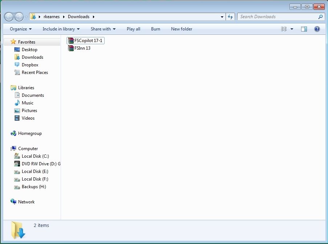Click the Homegroup spheres icon

(x=13, y=133)
